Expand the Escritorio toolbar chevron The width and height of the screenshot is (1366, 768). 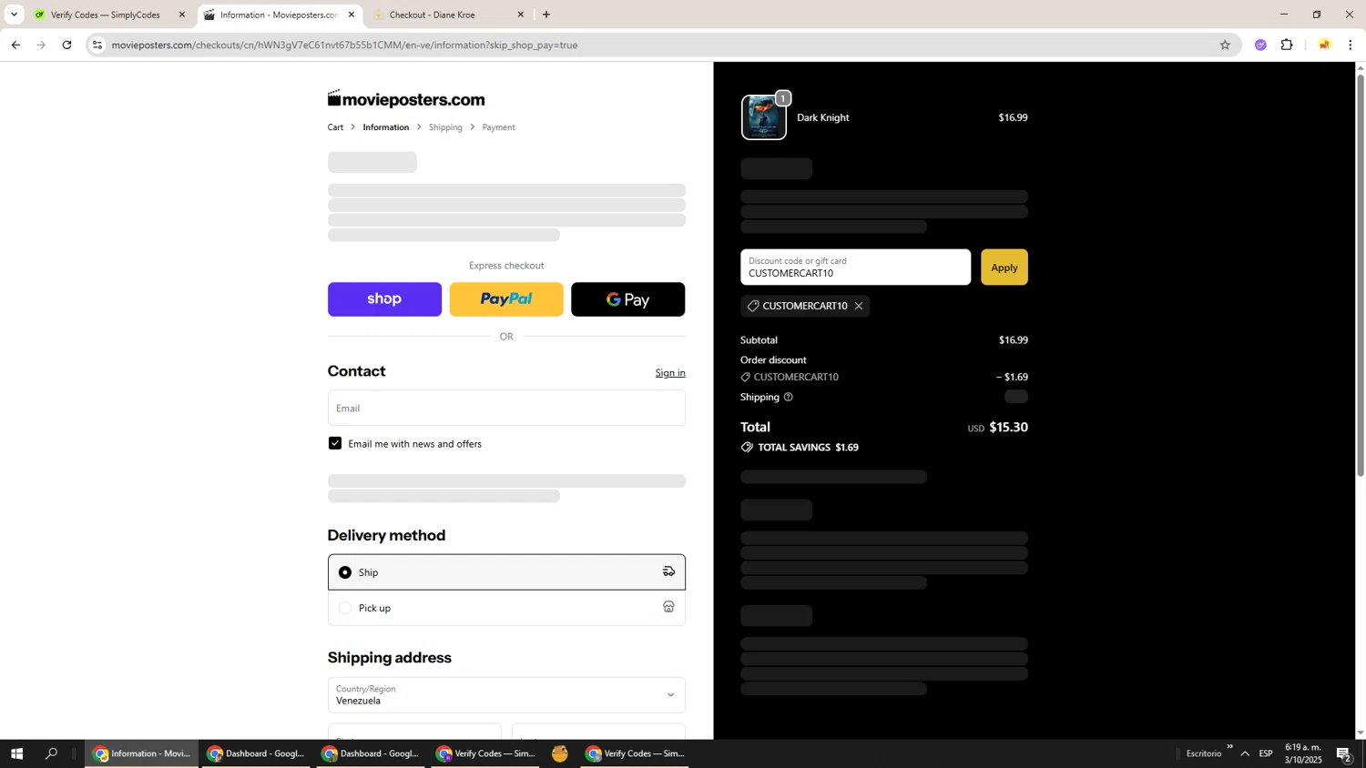coord(1229,747)
